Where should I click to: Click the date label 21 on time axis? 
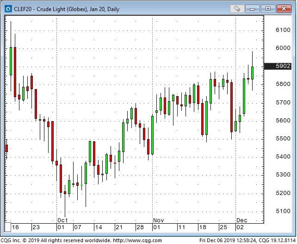pos(119,227)
